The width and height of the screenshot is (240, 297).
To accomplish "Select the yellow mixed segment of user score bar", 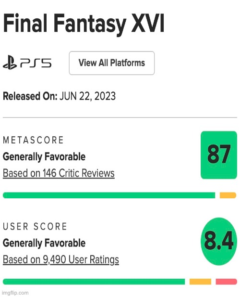I will (200, 282).
